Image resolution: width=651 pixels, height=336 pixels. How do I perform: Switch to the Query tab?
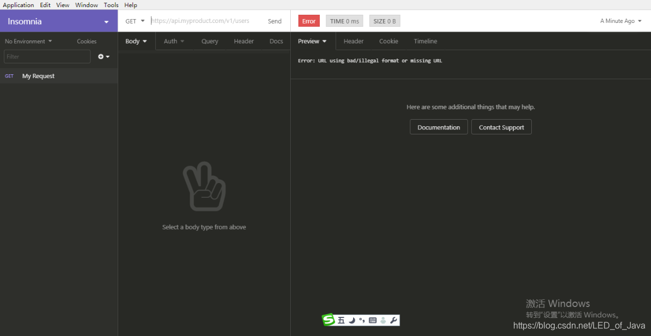pos(210,41)
